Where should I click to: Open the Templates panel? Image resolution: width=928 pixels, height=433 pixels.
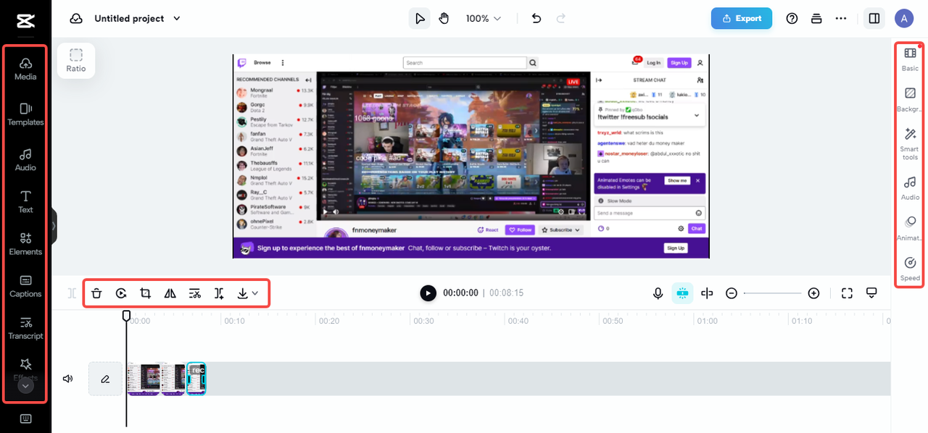pos(25,114)
